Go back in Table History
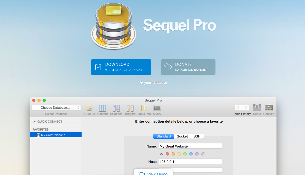This screenshot has height=175, width=305. pyautogui.click(x=238, y=108)
